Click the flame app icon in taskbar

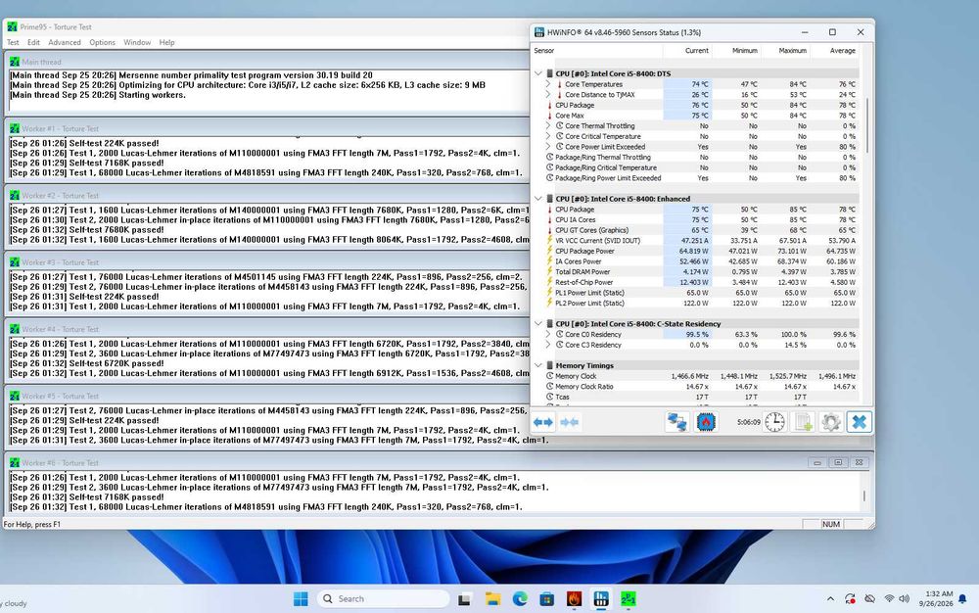click(574, 599)
